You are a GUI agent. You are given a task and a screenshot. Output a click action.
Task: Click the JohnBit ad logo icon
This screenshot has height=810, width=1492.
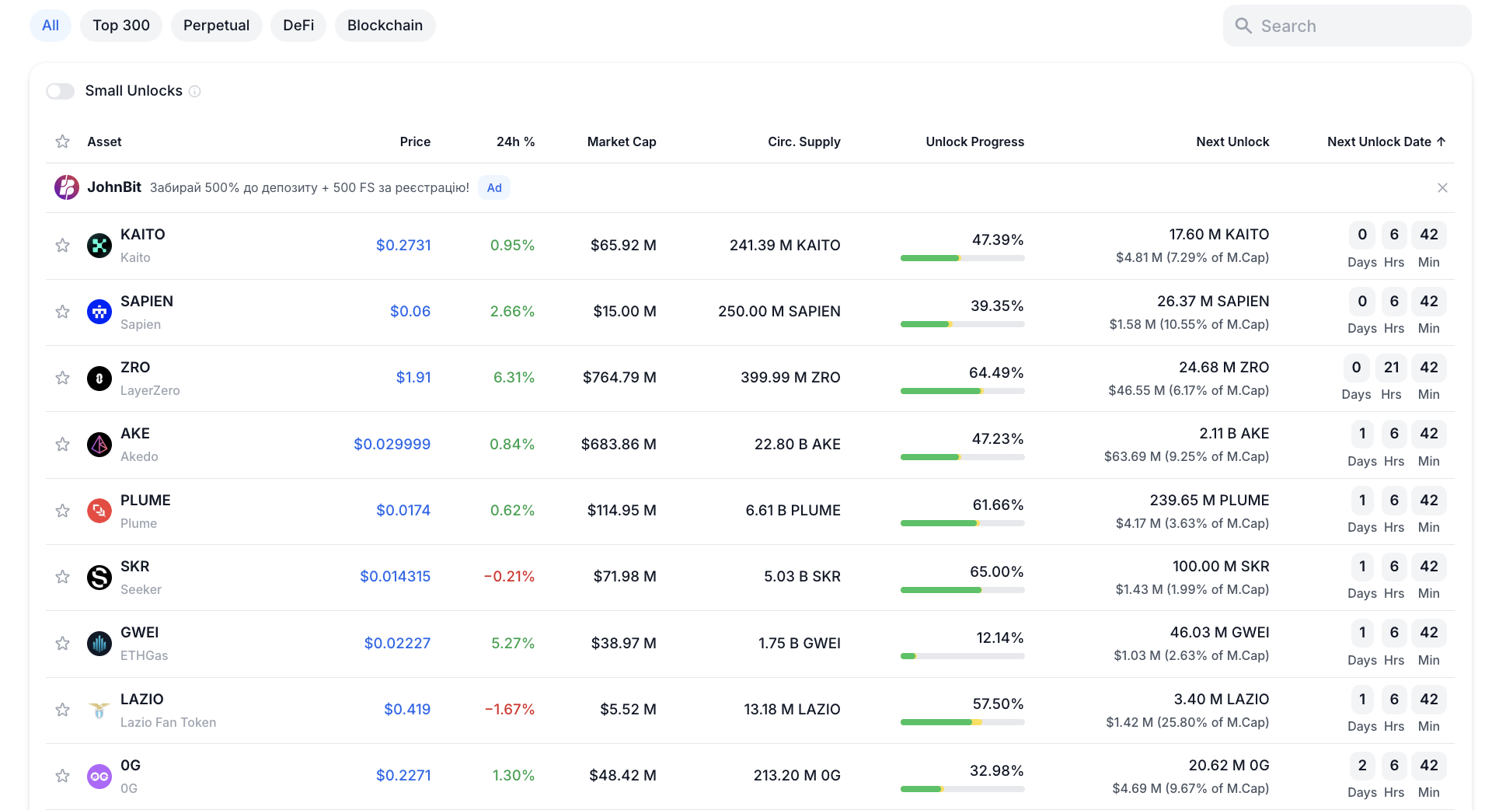[x=67, y=187]
